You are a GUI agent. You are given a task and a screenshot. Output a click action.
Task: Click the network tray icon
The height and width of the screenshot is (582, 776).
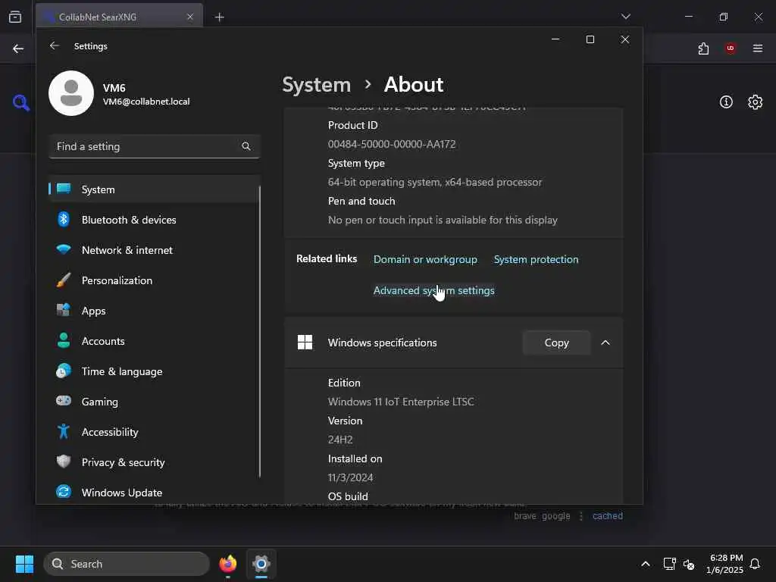pos(669,564)
